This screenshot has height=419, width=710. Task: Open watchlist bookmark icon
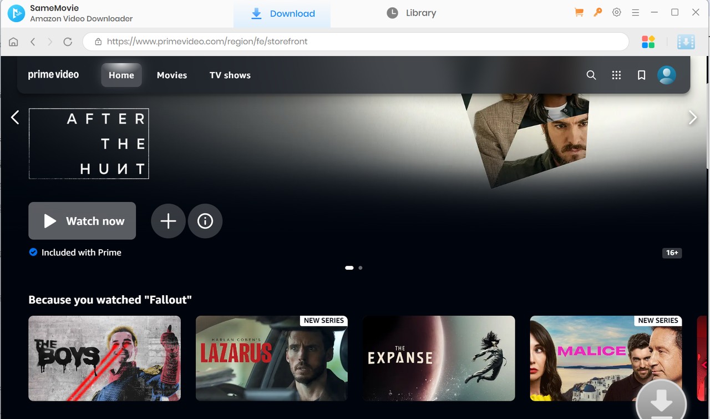pyautogui.click(x=641, y=75)
